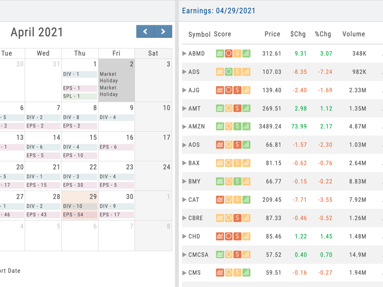Expand the CMCSA row disclosure triangle

pos(184,255)
